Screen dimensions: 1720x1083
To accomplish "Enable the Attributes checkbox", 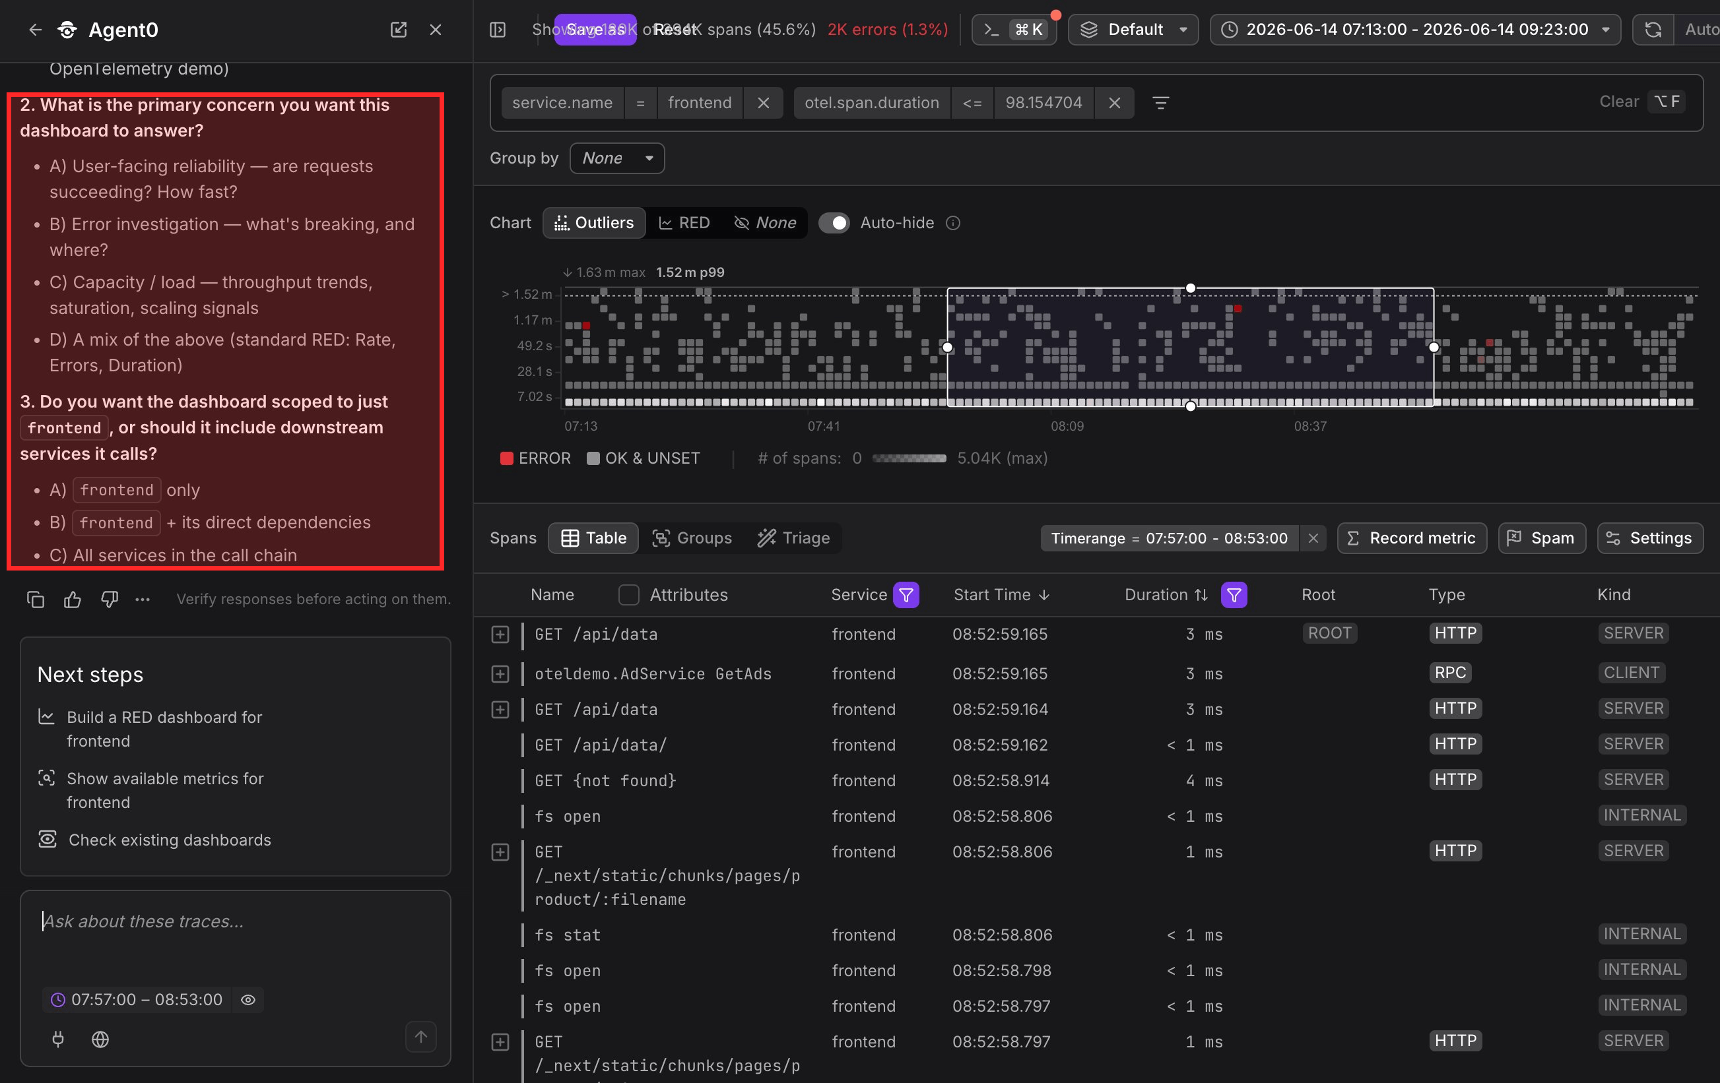I will pos(628,595).
